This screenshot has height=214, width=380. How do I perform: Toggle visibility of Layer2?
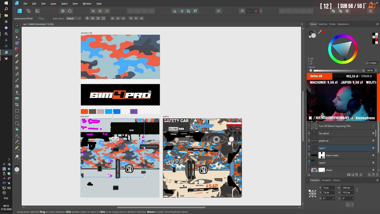pyautogui.click(x=373, y=163)
